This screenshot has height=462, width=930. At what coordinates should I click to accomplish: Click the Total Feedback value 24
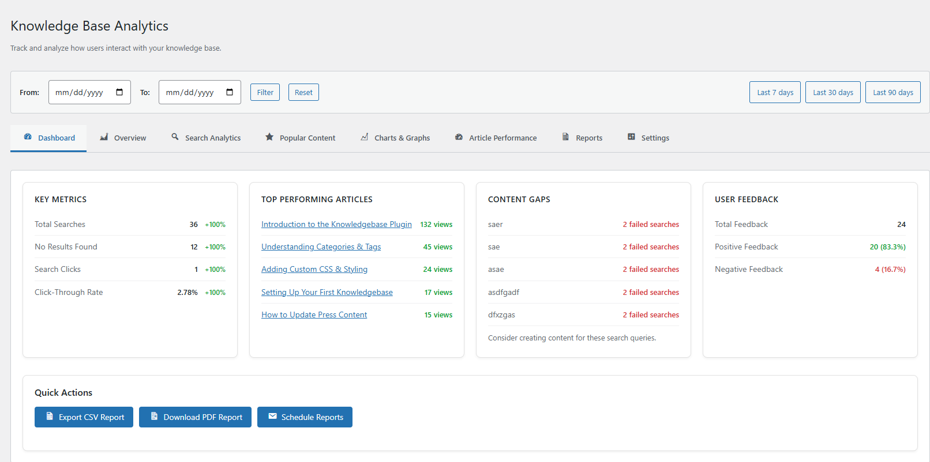(901, 224)
